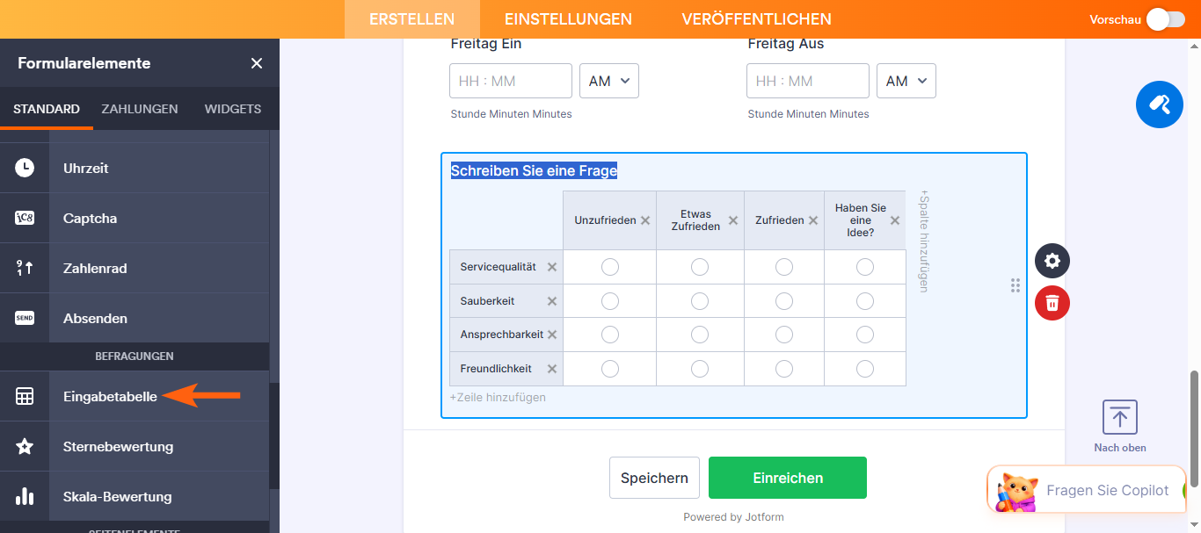
Task: Open the AM/PM dropdown for Freitag Ein
Action: coord(609,81)
